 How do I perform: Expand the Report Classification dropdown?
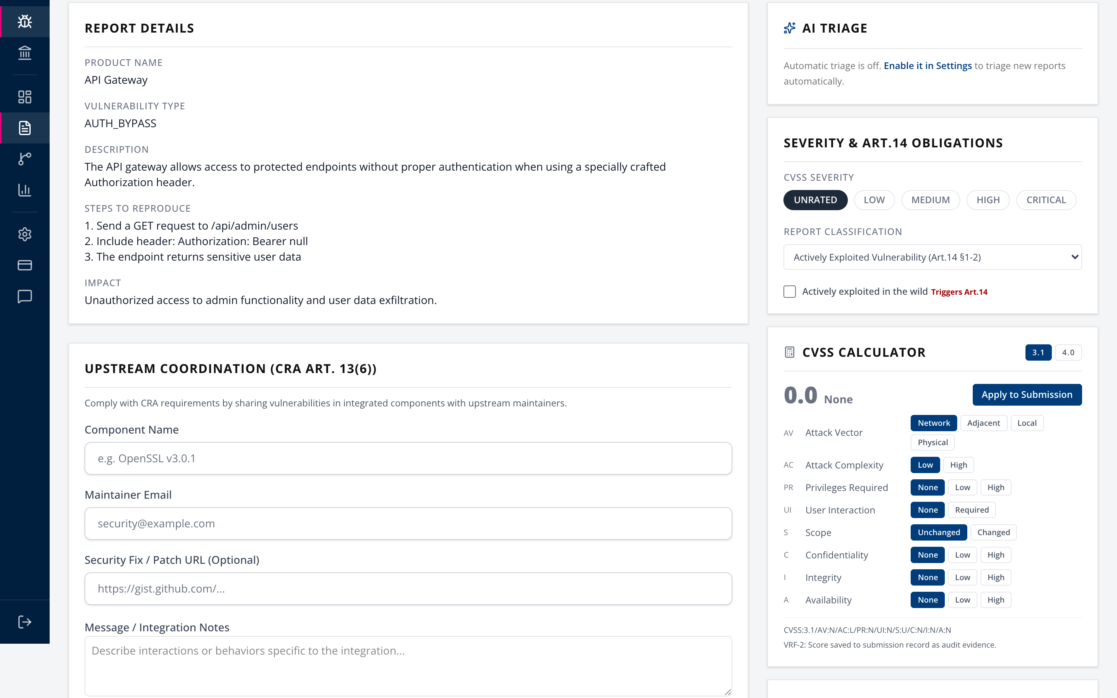(x=932, y=257)
